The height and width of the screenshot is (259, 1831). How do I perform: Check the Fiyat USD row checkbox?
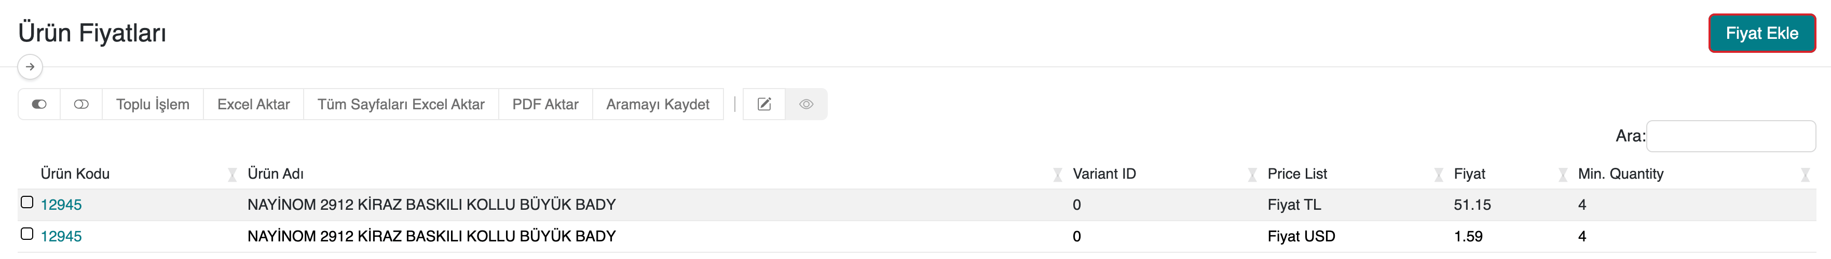click(27, 234)
